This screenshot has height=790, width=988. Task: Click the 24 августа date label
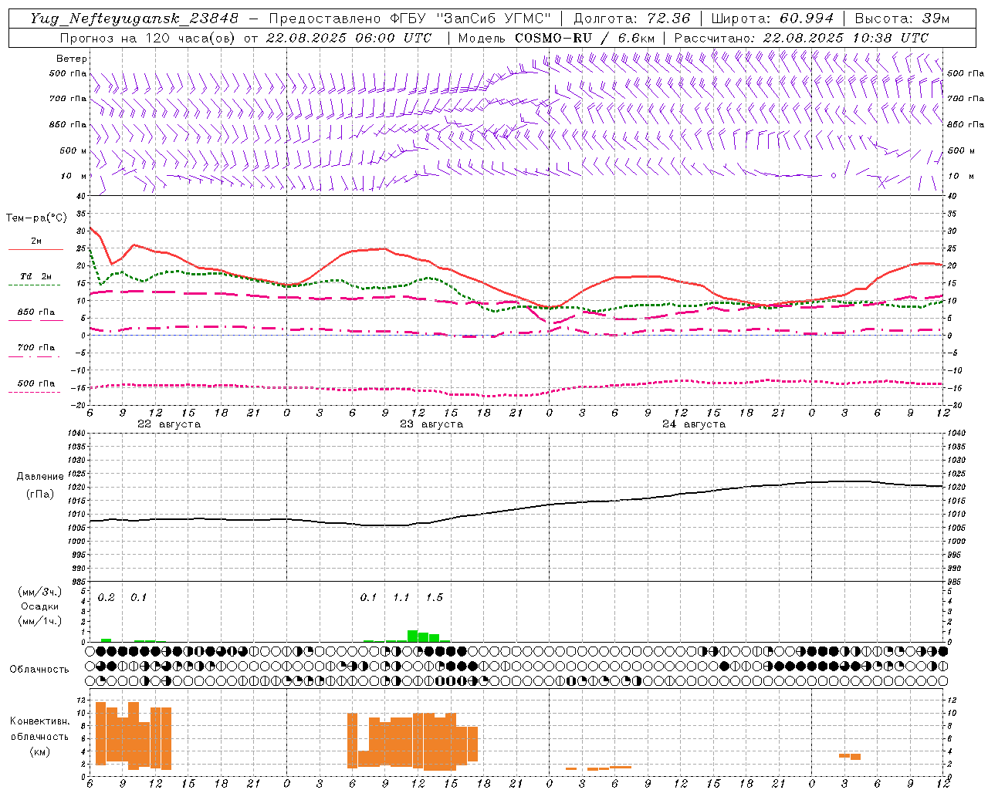click(x=694, y=424)
